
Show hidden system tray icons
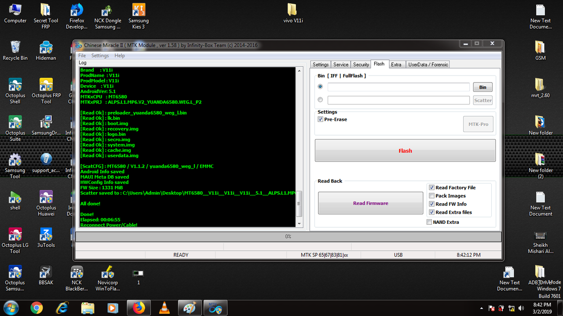482,308
